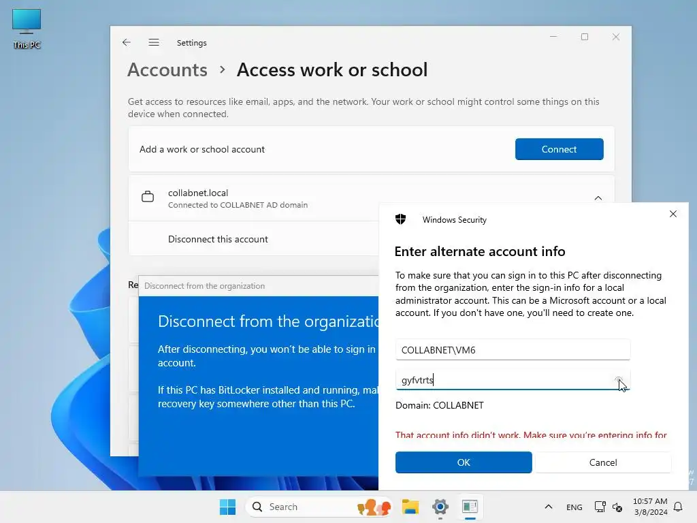Click the muted volume tray icon
This screenshot has width=697, height=523.
617,507
